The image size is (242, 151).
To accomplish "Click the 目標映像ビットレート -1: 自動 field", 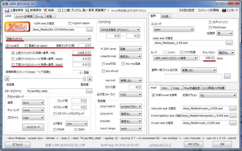I will point(82,73).
